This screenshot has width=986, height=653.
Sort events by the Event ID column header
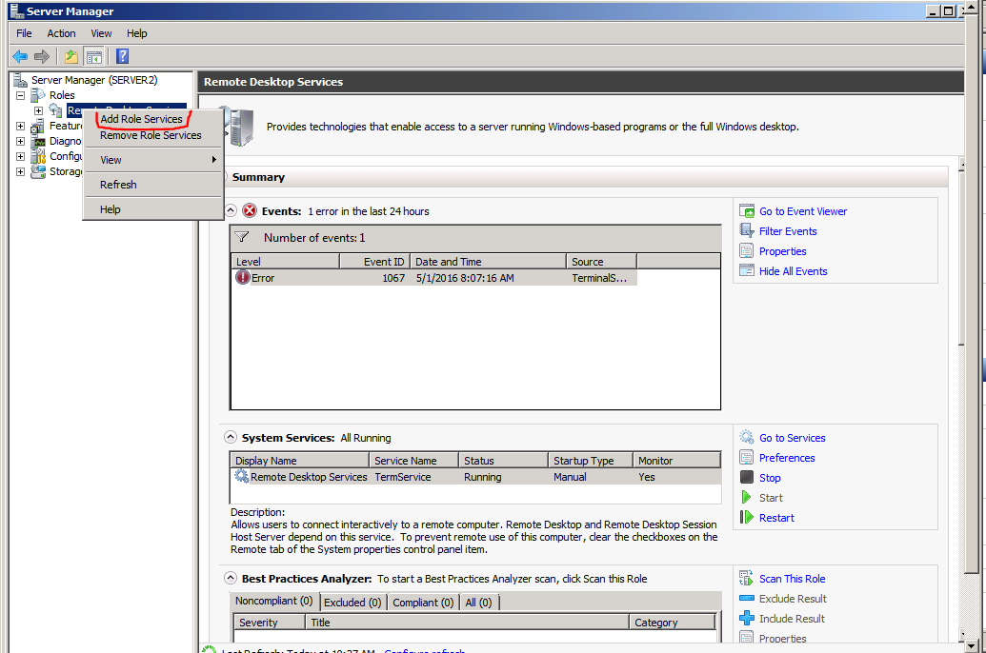tap(374, 262)
